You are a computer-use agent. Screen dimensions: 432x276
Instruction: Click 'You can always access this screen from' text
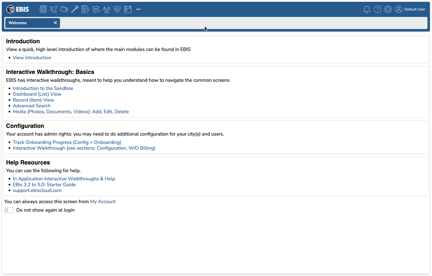[47, 202]
